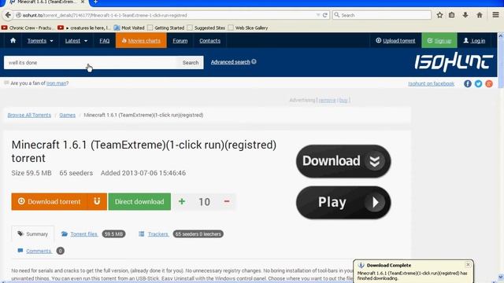Click the orange Download torrent button
This screenshot has height=283, width=504.
[x=50, y=201]
